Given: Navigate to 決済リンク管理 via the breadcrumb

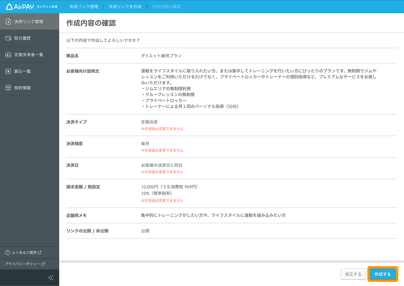Looking at the screenshot, I should click(x=83, y=6).
